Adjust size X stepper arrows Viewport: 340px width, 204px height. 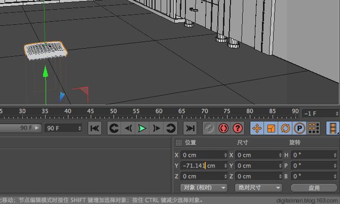click(x=280, y=155)
